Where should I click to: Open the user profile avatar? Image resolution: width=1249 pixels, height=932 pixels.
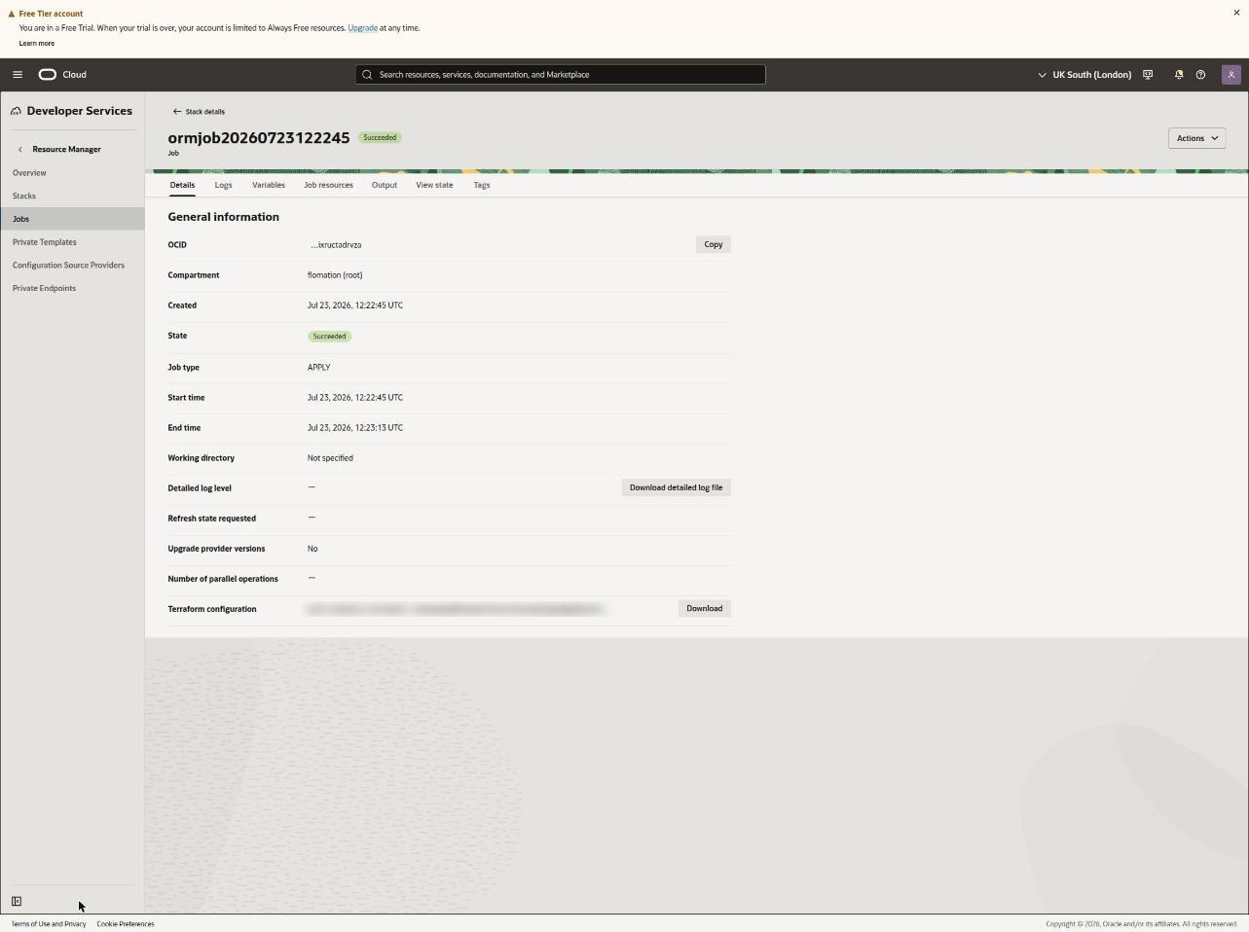1231,75
